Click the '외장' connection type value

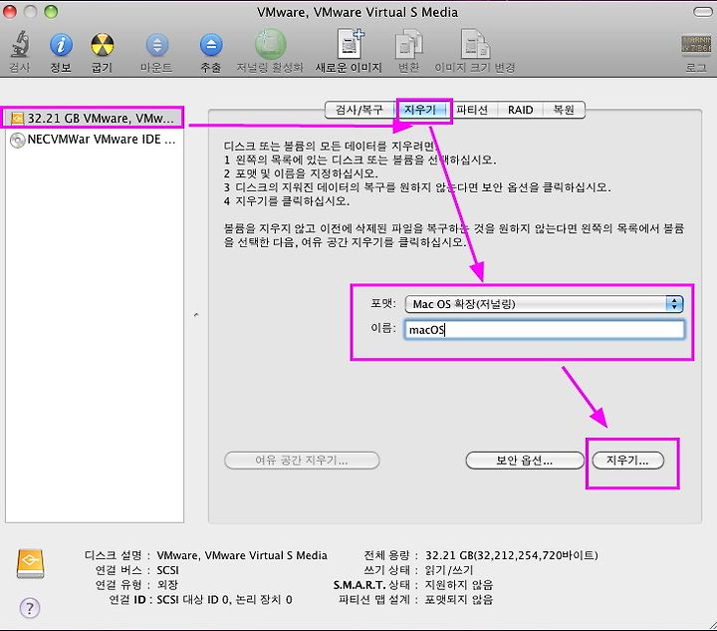click(x=167, y=584)
